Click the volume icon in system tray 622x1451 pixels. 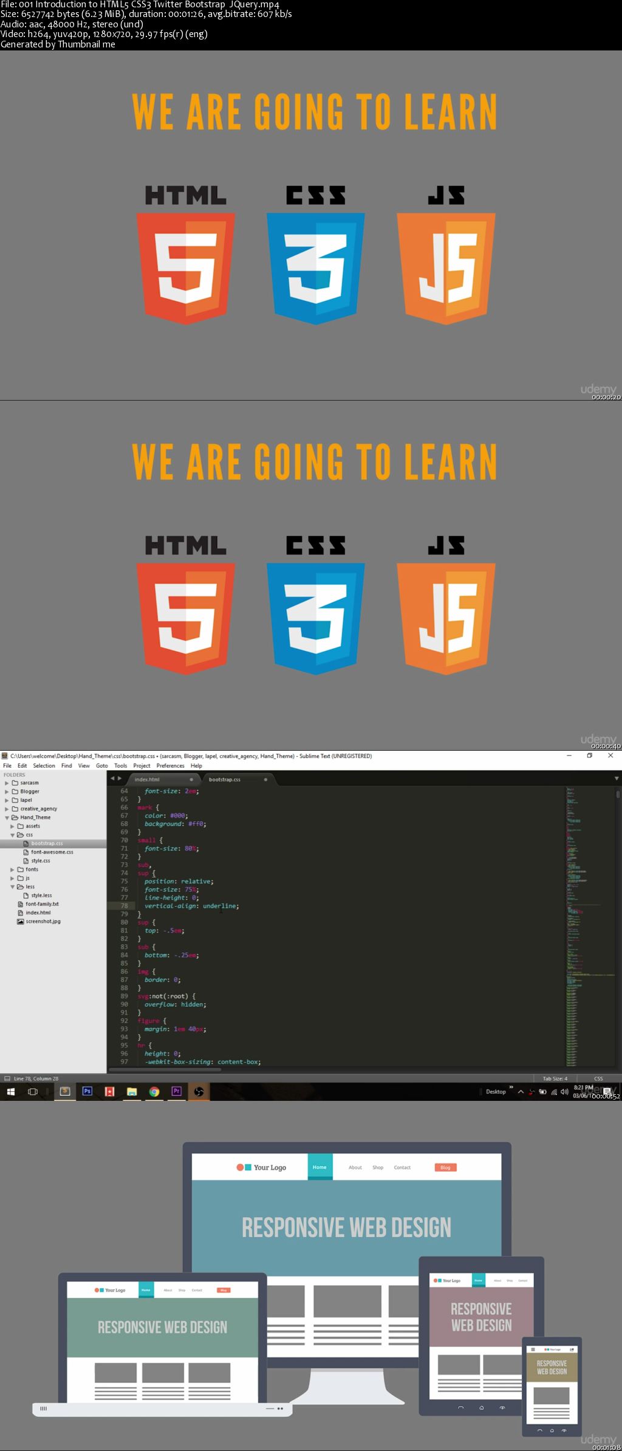coord(565,1092)
